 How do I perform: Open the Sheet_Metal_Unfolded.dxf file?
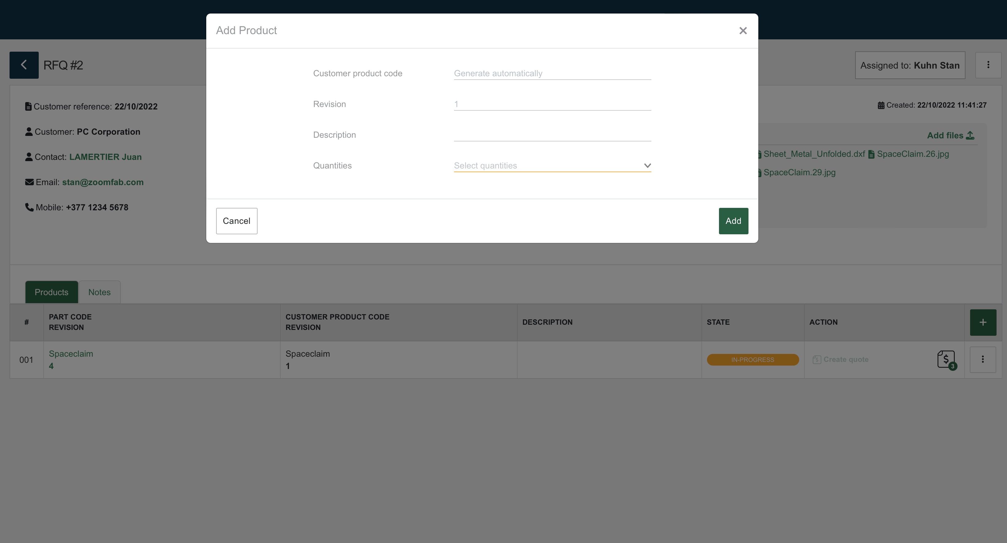point(814,154)
